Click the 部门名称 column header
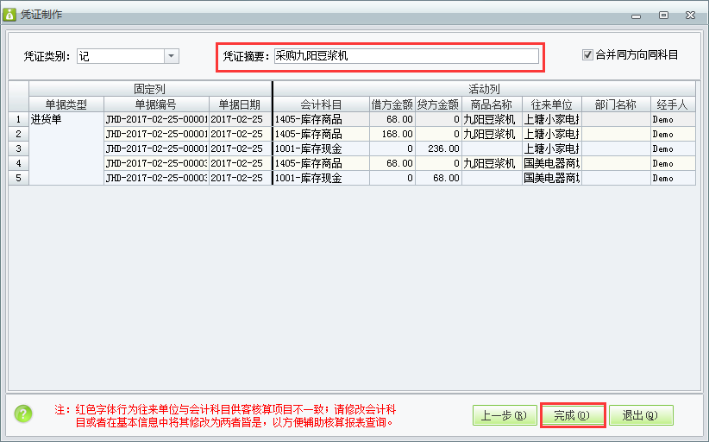 [616, 104]
